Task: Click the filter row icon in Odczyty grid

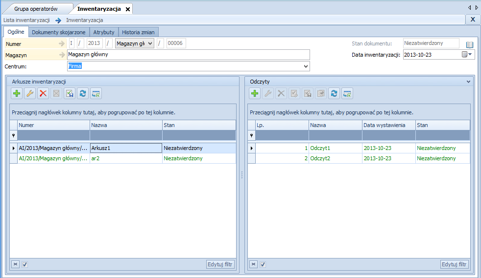Action: (x=252, y=135)
